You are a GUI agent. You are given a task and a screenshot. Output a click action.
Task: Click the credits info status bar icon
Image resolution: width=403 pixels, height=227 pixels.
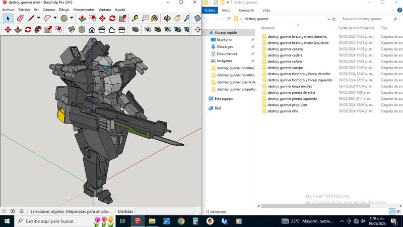[13, 211]
